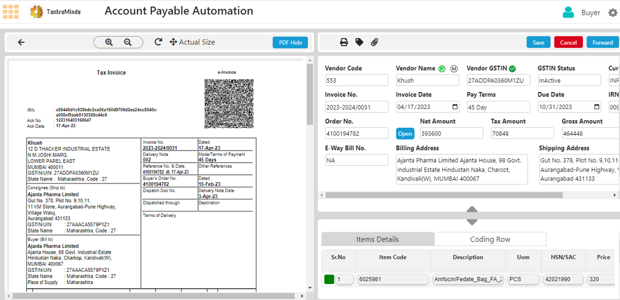This screenshot has width=620, height=300.
Task: Print the invoice using printer icon
Action: [344, 42]
